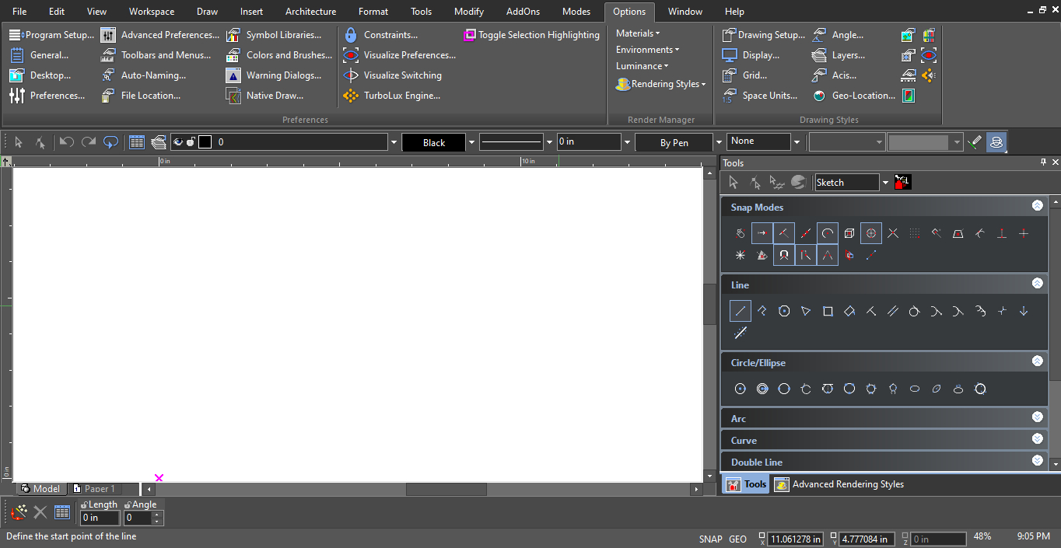This screenshot has height=548, width=1061.
Task: Toggle the Intersection snap mode
Action: pyautogui.click(x=893, y=233)
